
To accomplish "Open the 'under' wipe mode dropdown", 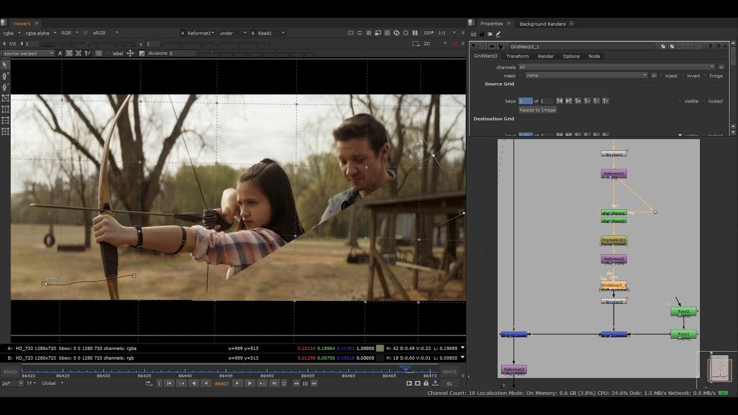I will coord(233,33).
